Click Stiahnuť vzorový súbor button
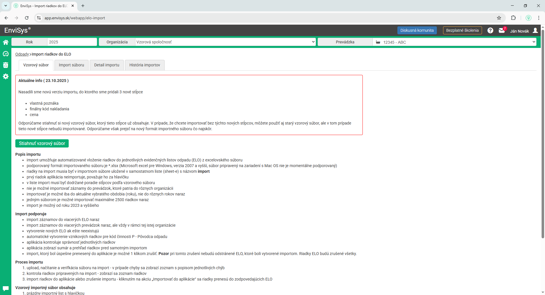This screenshot has height=295, width=545. [42, 143]
